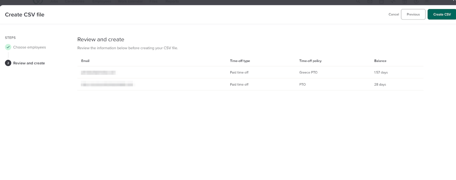Viewport: 456px width, 180px height.
Task: Click the dimmed help question mark icon
Action: (416, 1)
